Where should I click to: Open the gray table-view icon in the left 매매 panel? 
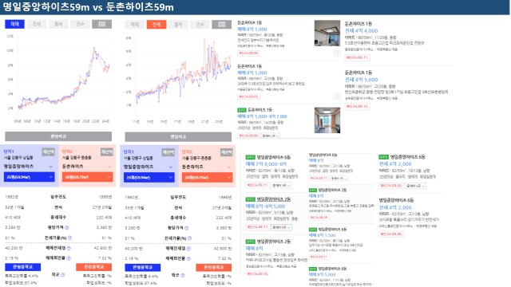[101, 24]
